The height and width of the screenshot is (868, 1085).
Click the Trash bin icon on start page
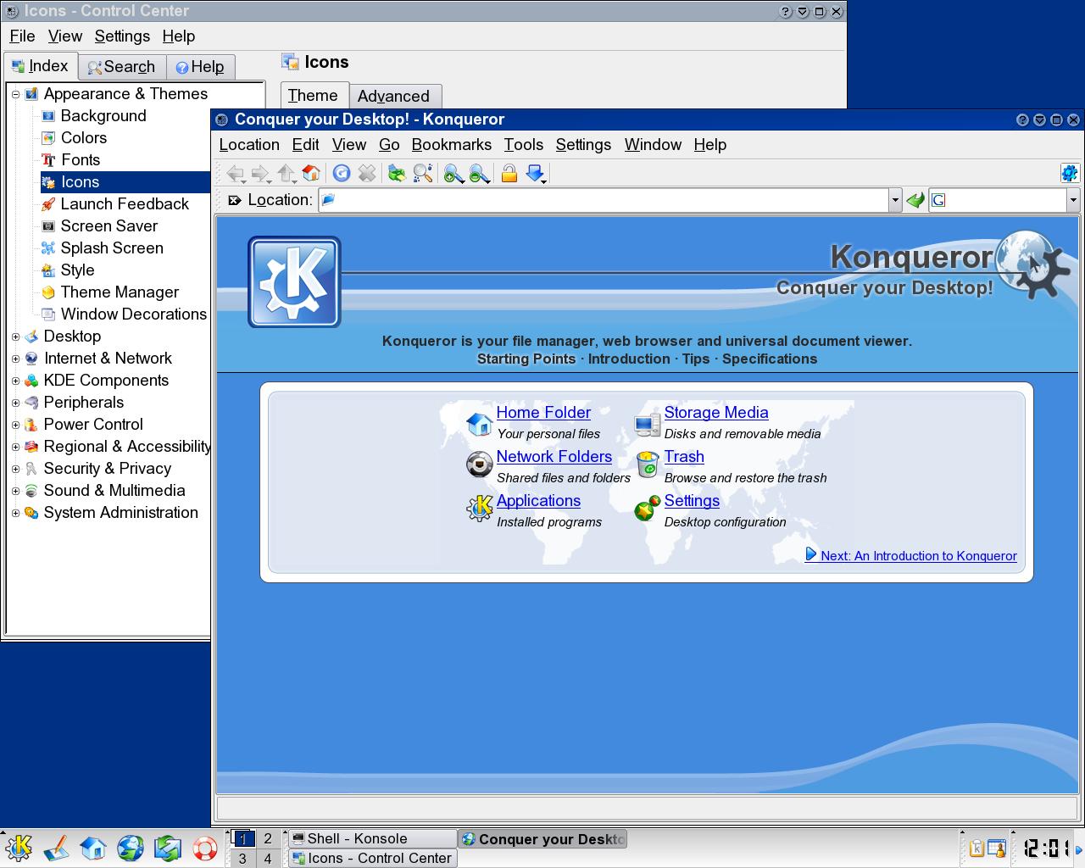click(x=648, y=465)
